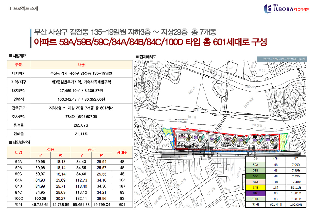Click the '비고' header in legend table
The width and height of the screenshot is (314, 213).
tap(296, 159)
